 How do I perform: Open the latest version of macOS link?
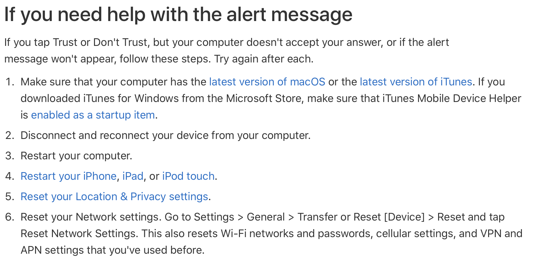pos(267,82)
